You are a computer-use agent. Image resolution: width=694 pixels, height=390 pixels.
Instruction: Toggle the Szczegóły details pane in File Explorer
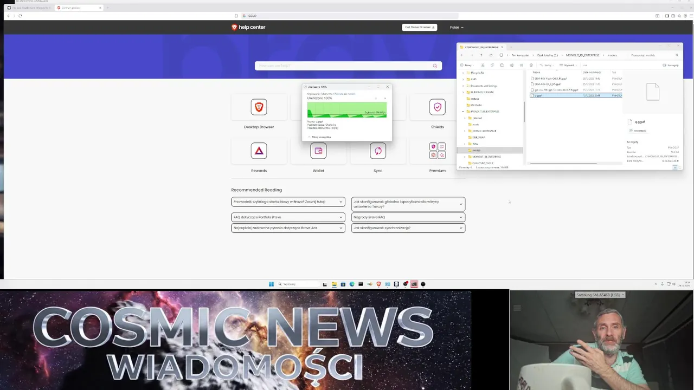point(671,65)
